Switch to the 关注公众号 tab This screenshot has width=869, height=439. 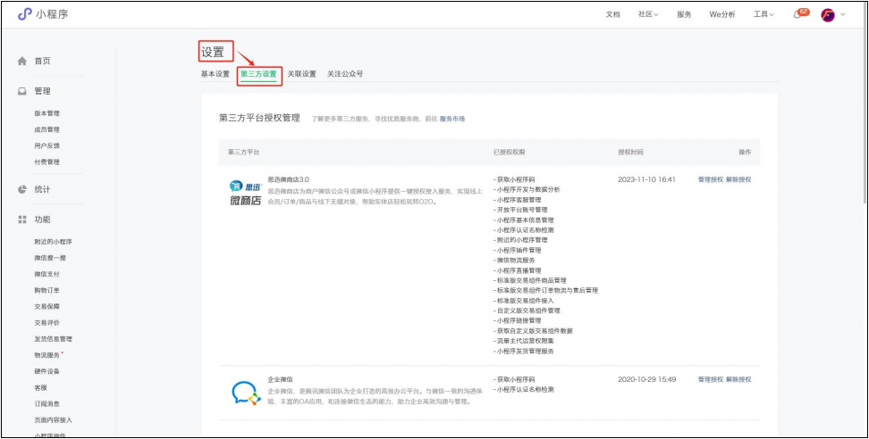point(345,74)
